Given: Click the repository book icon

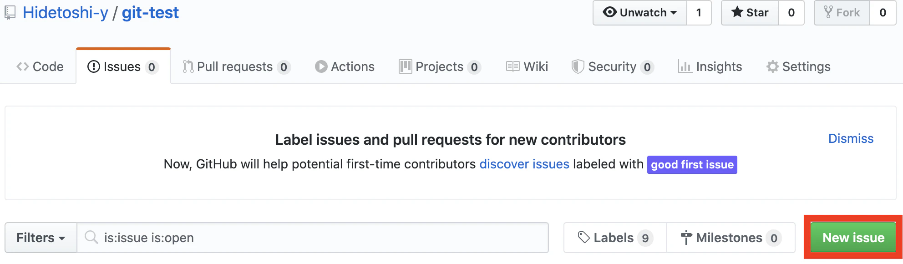Looking at the screenshot, I should pyautogui.click(x=10, y=13).
